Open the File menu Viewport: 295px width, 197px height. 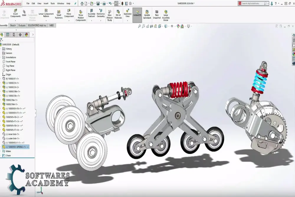[x=28, y=3]
